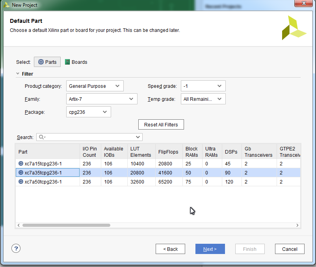Sort by the Ultra RAMs header
The width and height of the screenshot is (316, 267).
pos(212,152)
